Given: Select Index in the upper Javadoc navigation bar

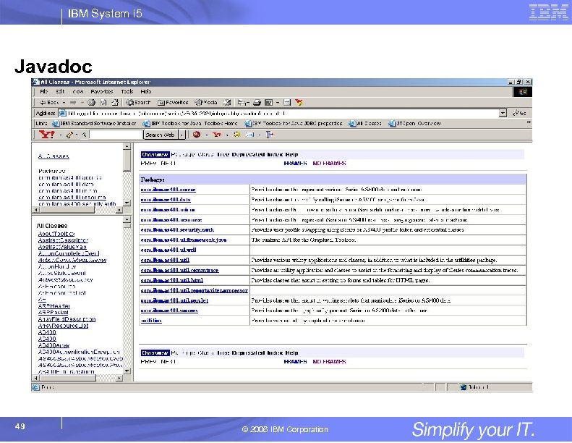Looking at the screenshot, I should (275, 154).
